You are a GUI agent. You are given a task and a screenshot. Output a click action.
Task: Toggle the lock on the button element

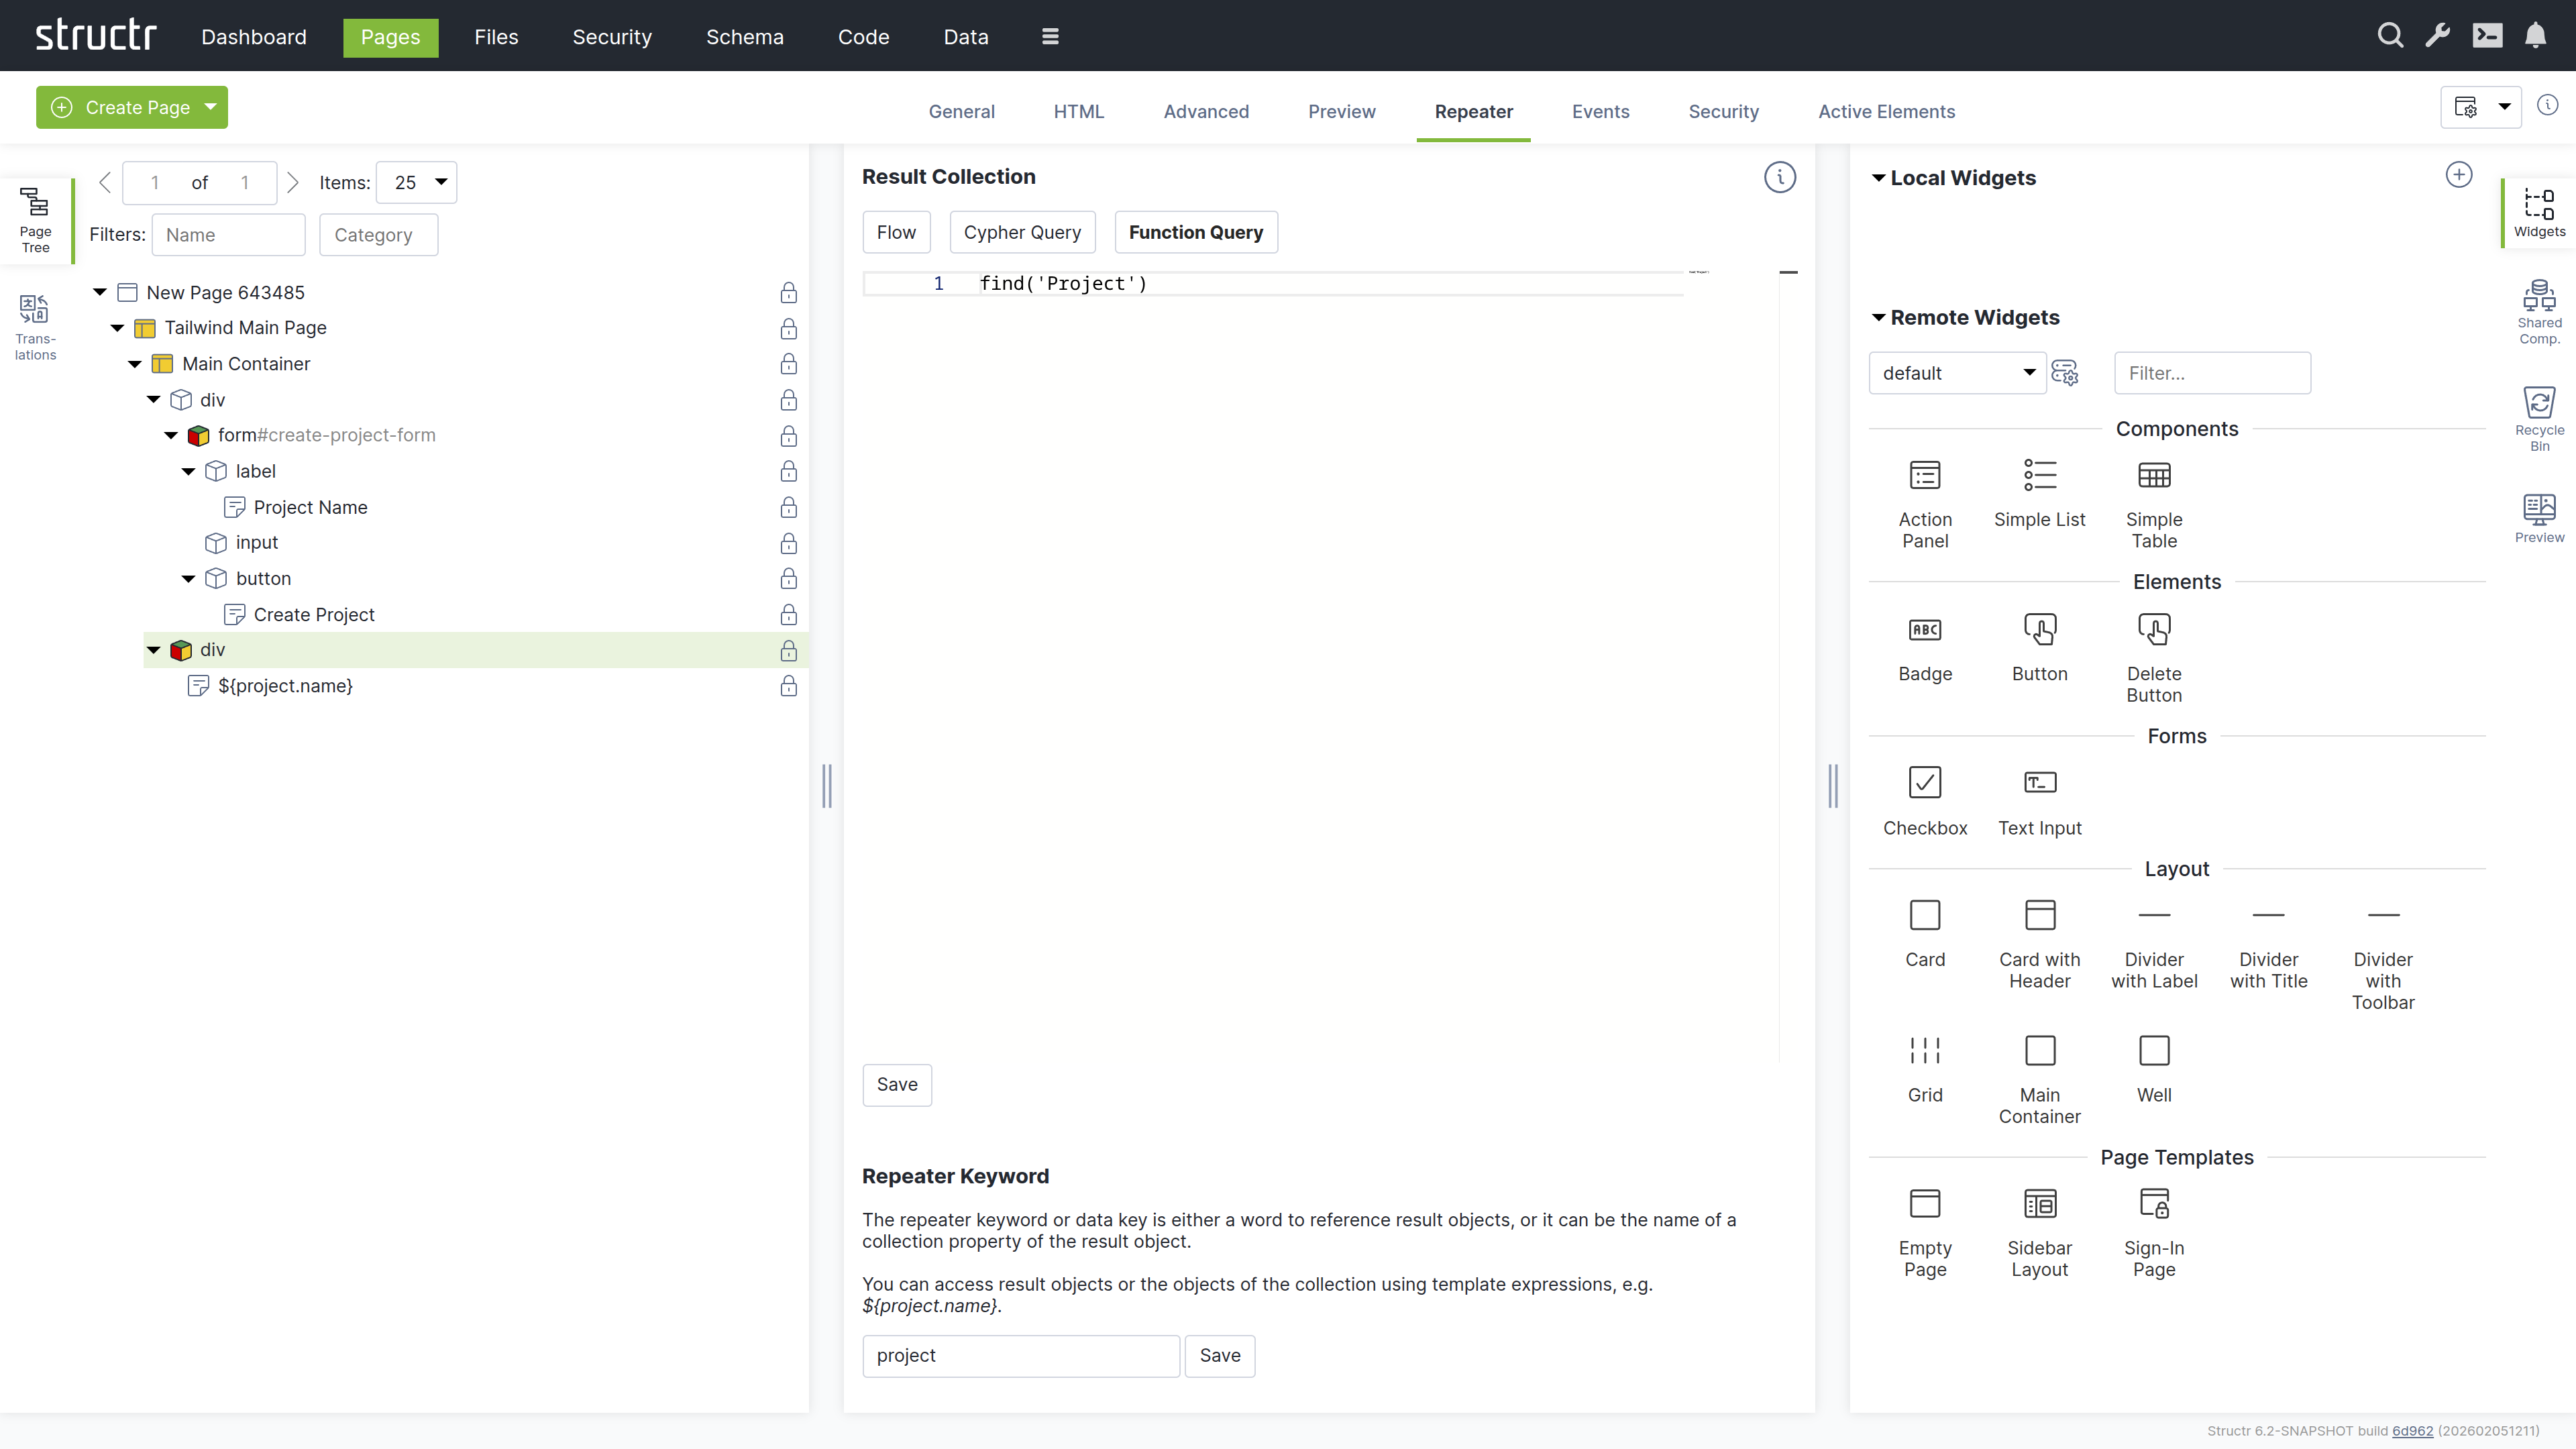789,579
